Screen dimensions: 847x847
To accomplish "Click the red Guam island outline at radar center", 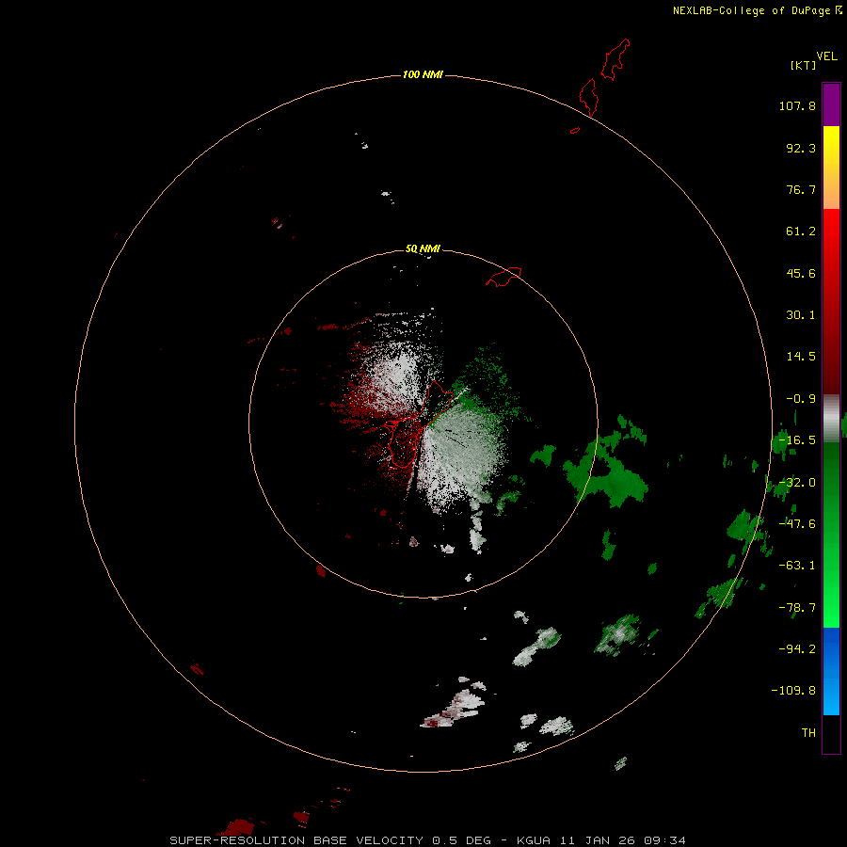I will [419, 424].
